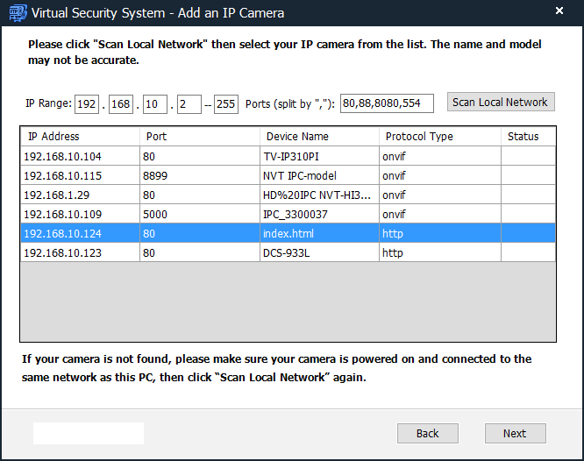Go back with the Back button
Image resolution: width=584 pixels, height=461 pixels.
click(427, 433)
